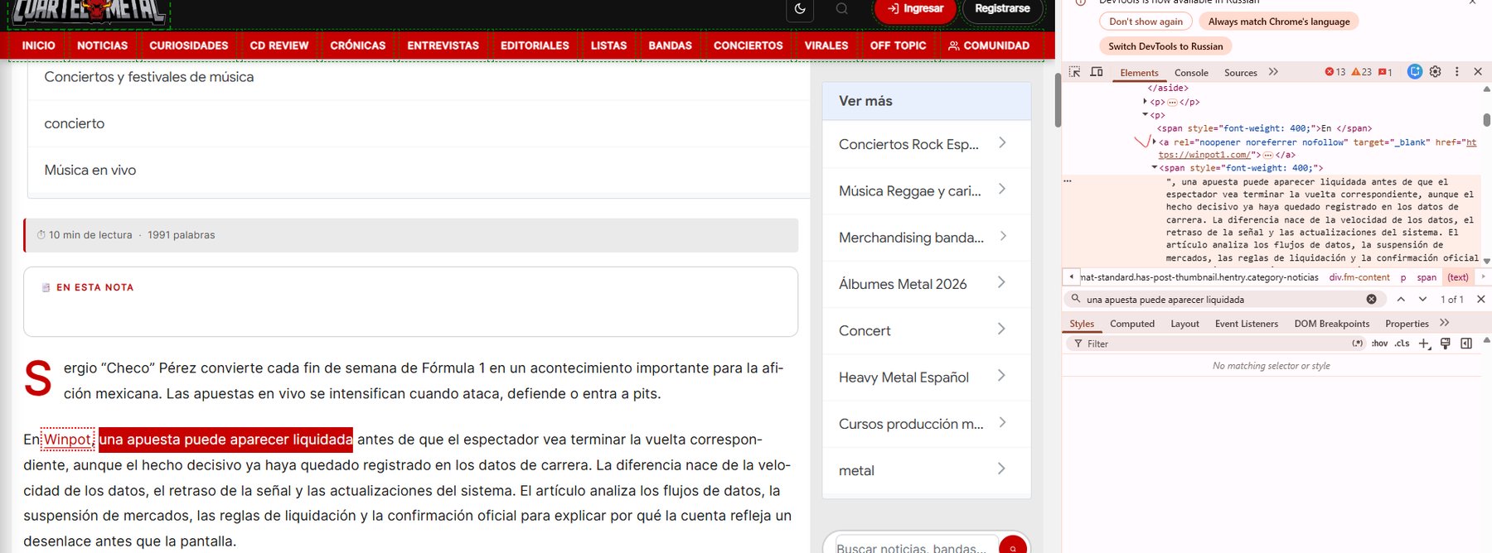Expand the 'EN ESTA NOTA' contents box
Viewport: 1492px width, 553px height.
pyautogui.click(x=410, y=301)
